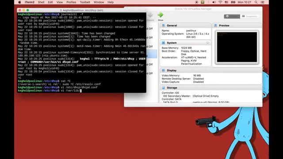Click the Video Capture Disabled value

[199, 82]
